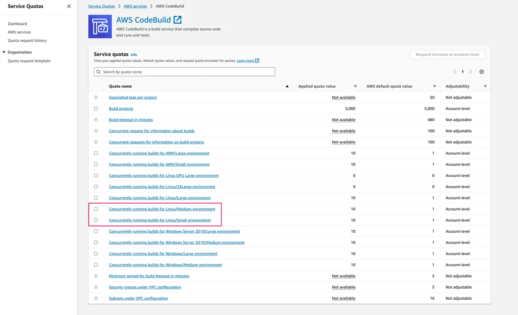
Task: Open Windows Server 2019/Medium environment quota link
Action: (176, 243)
